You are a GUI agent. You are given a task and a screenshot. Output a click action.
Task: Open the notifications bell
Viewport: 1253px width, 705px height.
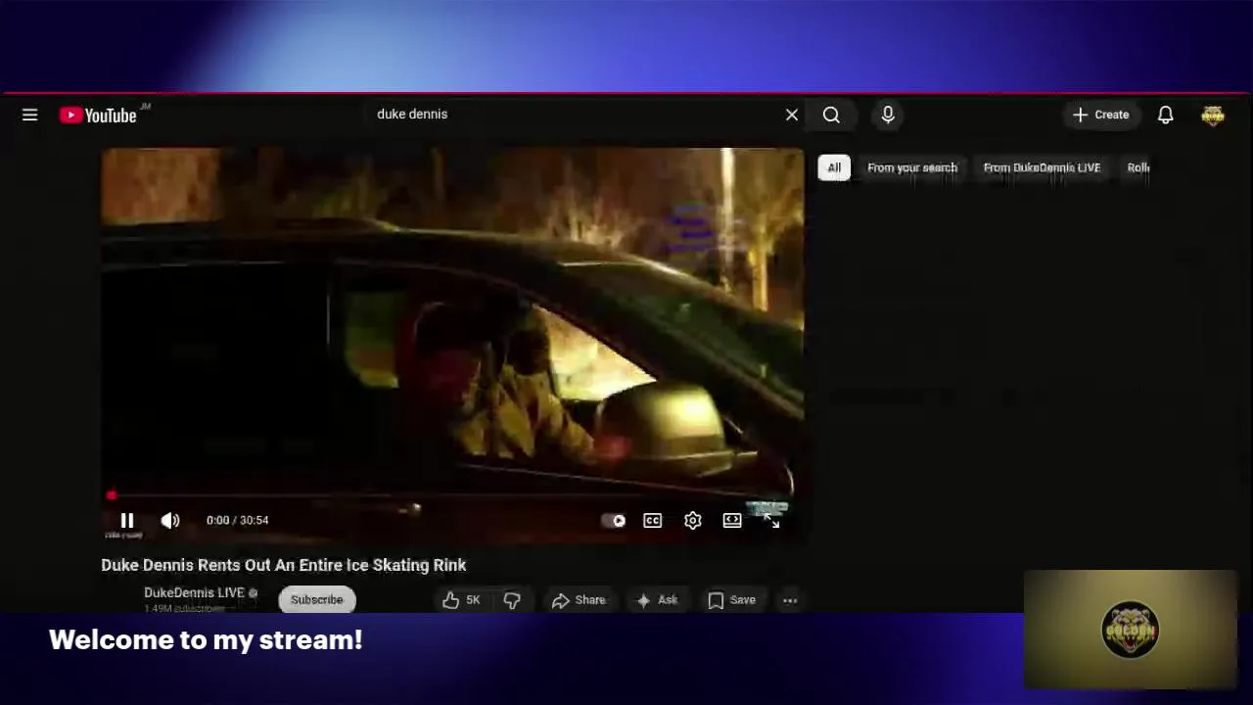[x=1166, y=115]
